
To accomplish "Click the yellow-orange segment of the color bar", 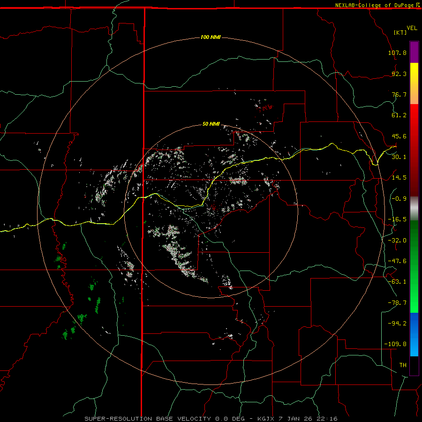I will [414, 83].
